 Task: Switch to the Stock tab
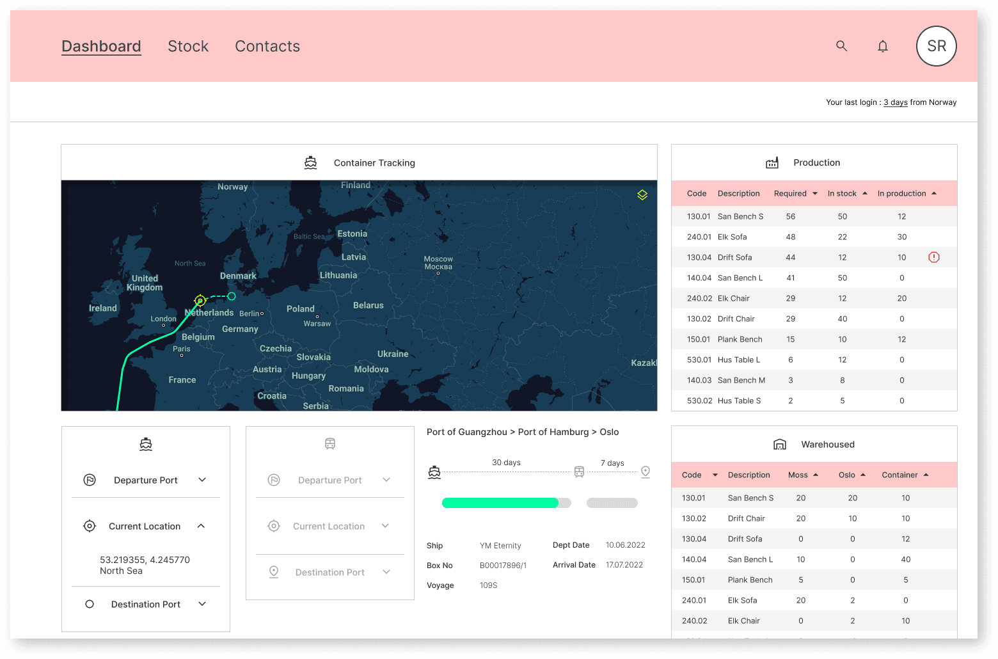click(x=188, y=46)
